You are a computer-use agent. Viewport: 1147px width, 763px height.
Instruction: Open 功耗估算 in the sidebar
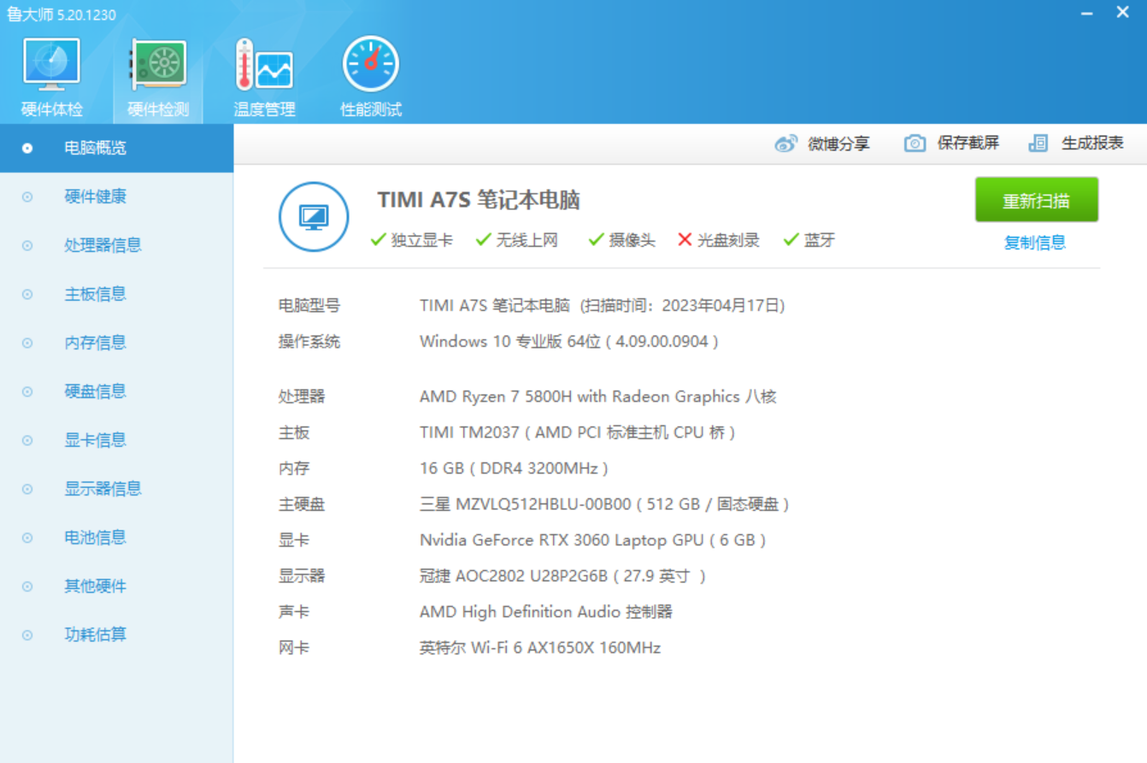pyautogui.click(x=116, y=635)
